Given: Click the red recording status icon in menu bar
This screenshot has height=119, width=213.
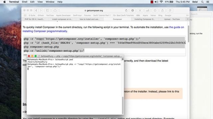Looking at the screenshot, I should pyautogui.click(x=152, y=2).
